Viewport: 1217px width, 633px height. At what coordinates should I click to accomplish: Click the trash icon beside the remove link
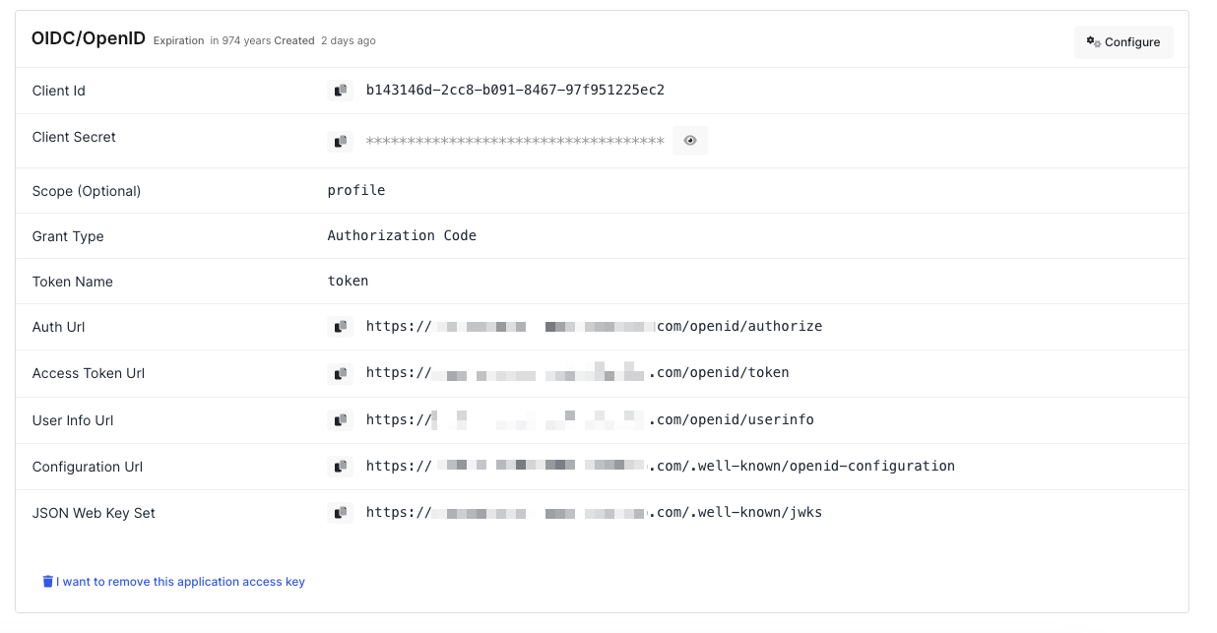pyautogui.click(x=47, y=581)
